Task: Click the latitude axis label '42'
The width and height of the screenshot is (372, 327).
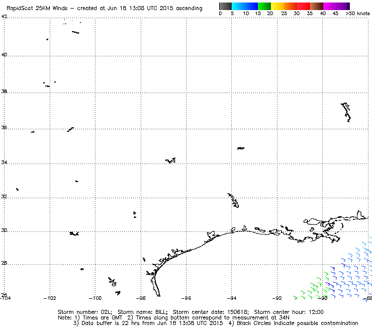Action: point(4,17)
